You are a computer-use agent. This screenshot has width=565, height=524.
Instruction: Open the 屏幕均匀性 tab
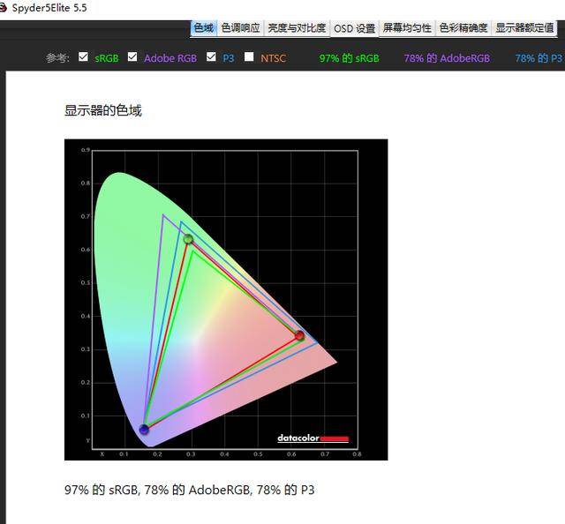click(x=407, y=28)
